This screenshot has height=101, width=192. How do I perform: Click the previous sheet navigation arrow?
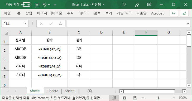coord(8,91)
